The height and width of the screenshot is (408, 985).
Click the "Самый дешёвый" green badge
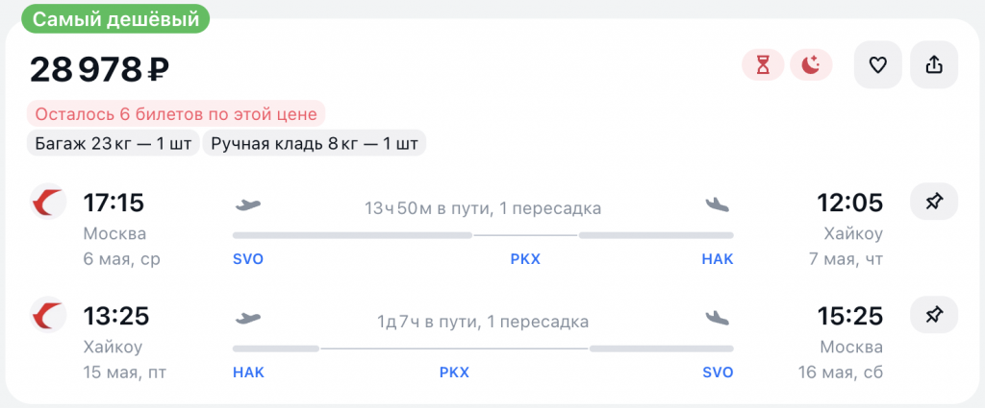coord(114,18)
